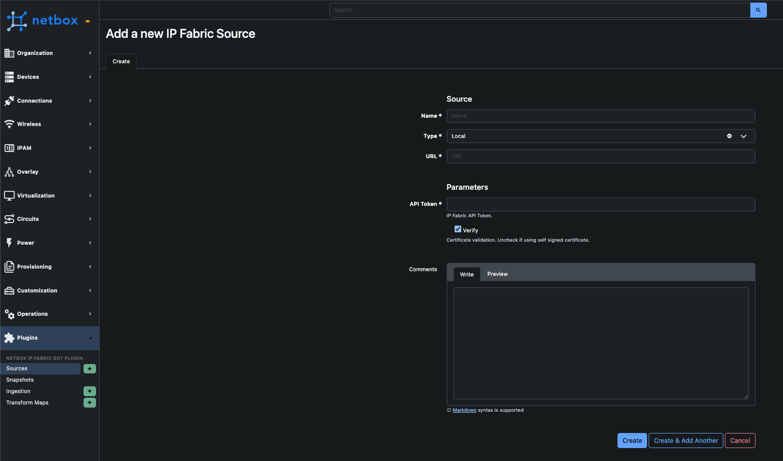
Task: Click the NetBox logo
Action: coord(42,21)
